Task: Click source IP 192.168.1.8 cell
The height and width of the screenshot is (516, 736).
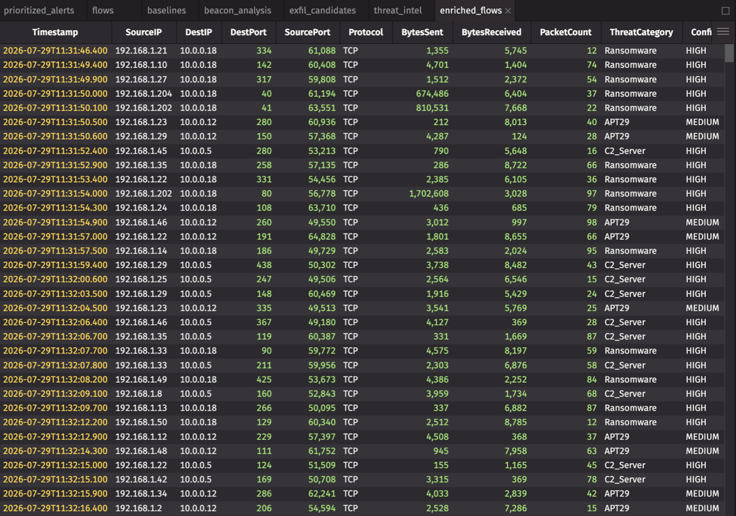Action: [144, 393]
